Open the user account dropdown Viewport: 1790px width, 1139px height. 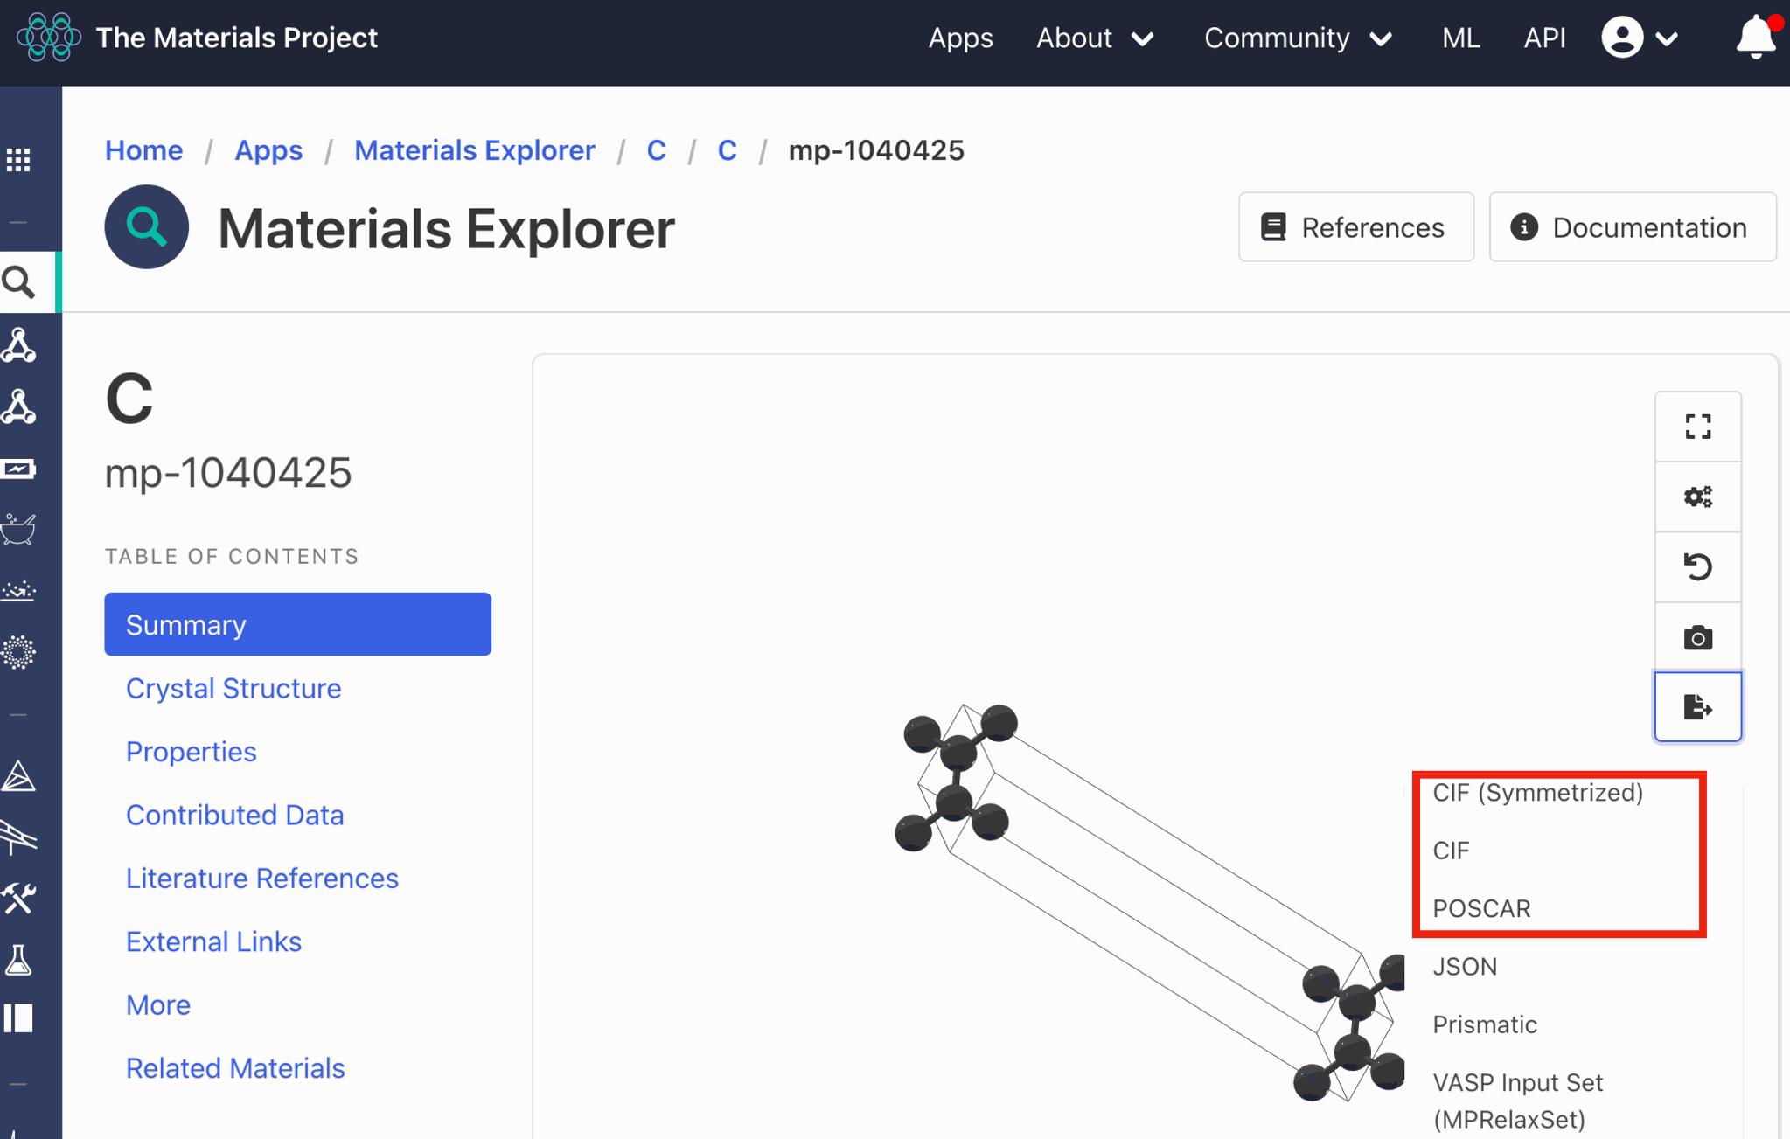(1640, 38)
